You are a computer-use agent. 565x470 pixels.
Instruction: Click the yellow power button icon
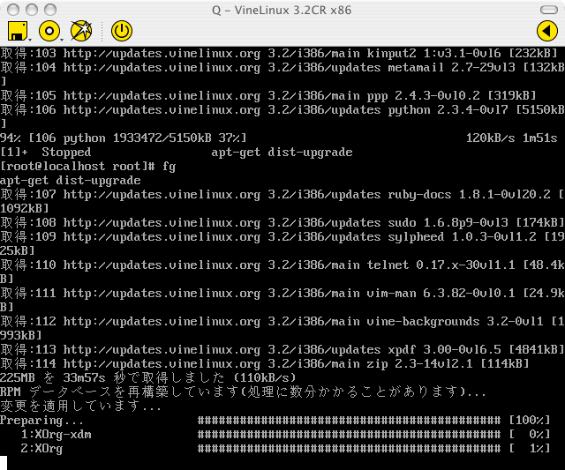(122, 31)
